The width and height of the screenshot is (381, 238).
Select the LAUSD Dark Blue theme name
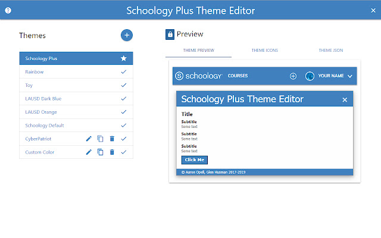(43, 99)
